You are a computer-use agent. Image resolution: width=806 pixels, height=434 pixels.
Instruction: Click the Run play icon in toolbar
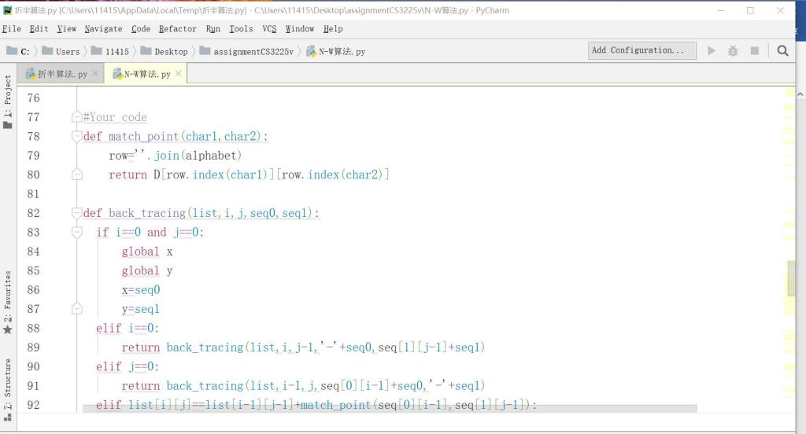(712, 50)
